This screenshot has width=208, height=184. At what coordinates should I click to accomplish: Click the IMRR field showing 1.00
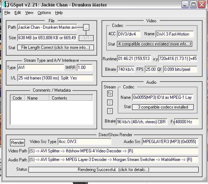pyautogui.click(x=85, y=68)
